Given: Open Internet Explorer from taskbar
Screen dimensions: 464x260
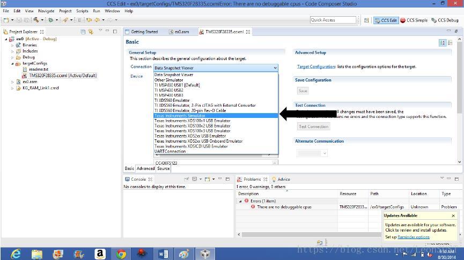Looking at the screenshot, I should [x=16, y=254].
